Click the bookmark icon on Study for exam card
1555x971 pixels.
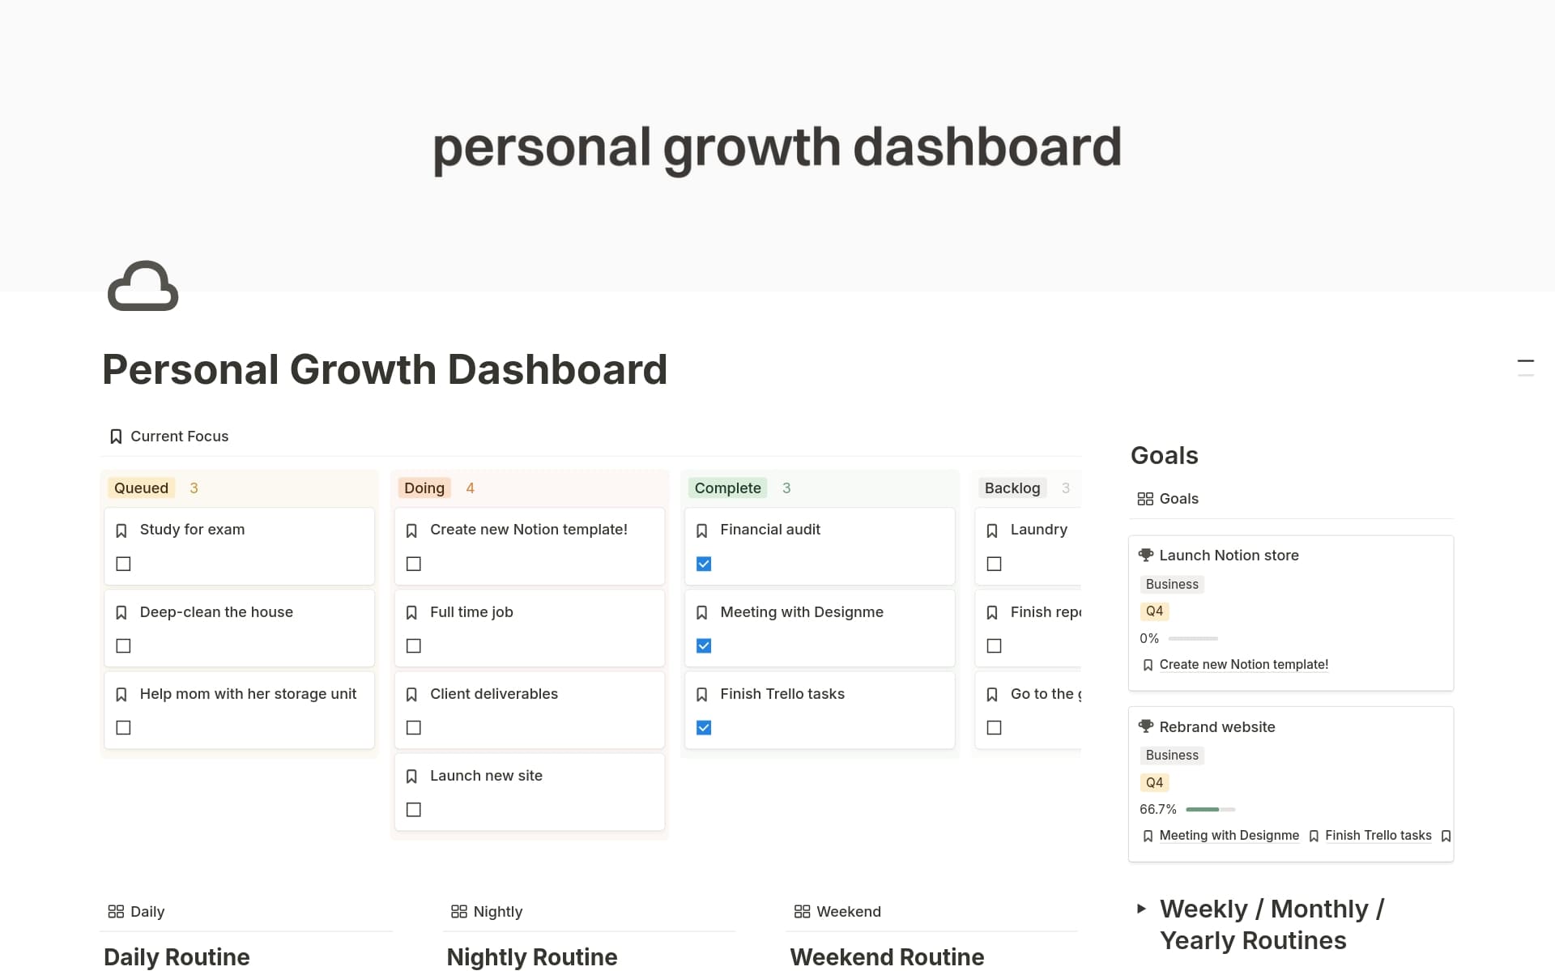point(121,530)
